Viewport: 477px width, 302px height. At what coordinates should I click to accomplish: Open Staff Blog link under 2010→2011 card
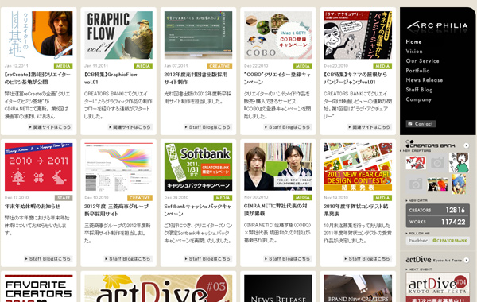(48, 259)
